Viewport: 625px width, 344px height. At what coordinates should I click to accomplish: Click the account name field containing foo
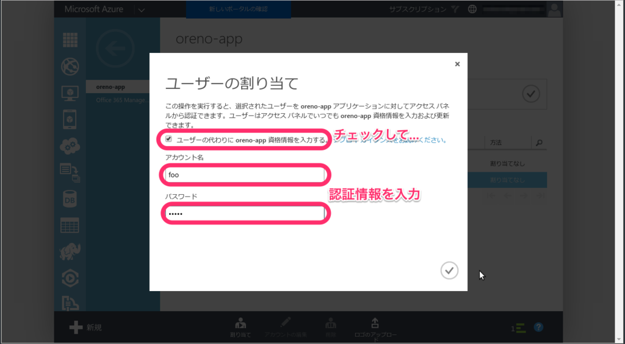click(245, 175)
